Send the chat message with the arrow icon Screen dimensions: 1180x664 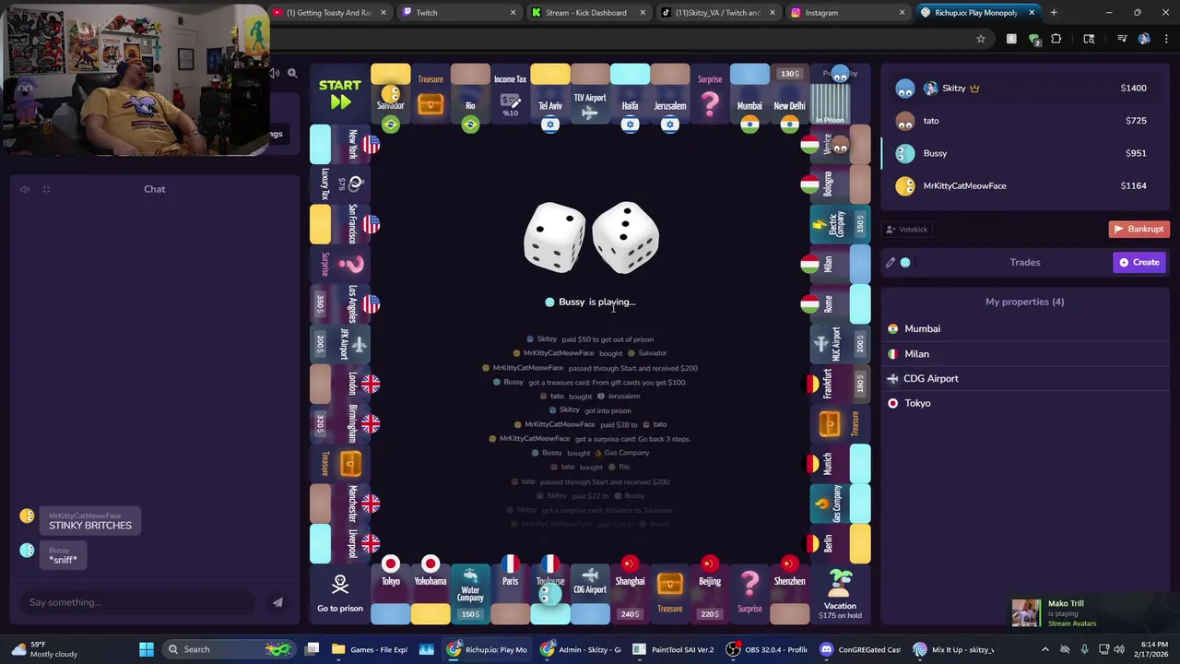[277, 602]
